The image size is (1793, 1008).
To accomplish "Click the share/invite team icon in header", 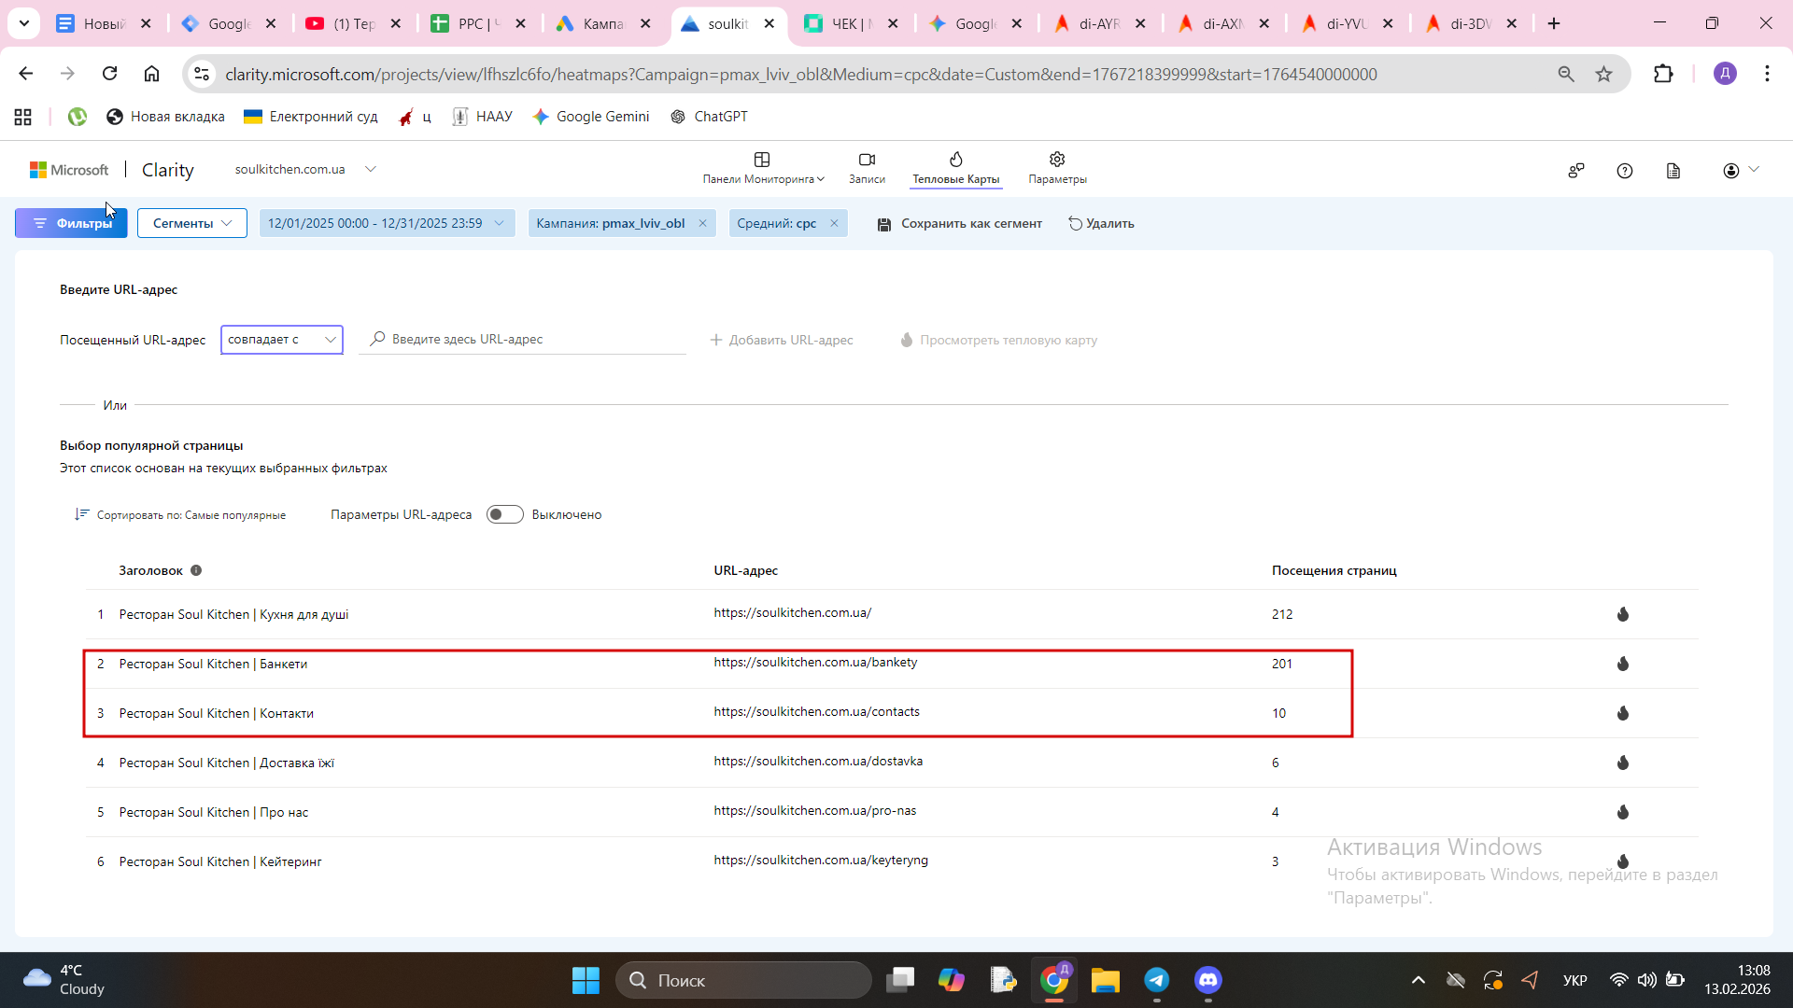I will tap(1576, 171).
